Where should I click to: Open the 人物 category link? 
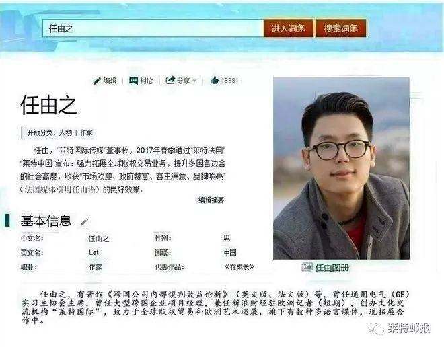(65, 132)
